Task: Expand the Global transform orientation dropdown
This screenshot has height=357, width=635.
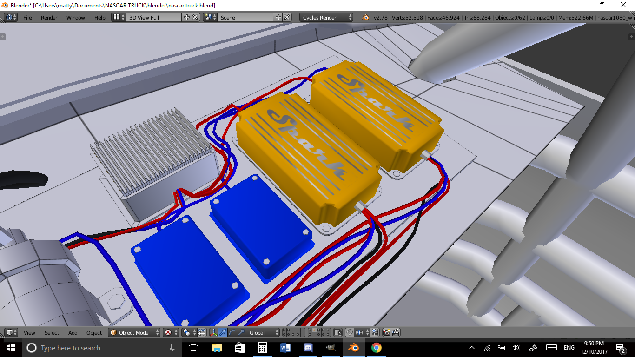Action: 263,332
